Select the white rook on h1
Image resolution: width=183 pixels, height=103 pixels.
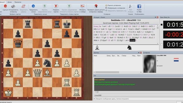click(x=76, y=92)
